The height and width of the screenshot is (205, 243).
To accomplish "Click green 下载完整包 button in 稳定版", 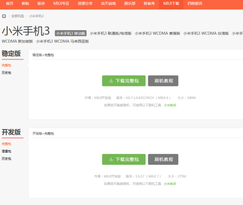I will coord(124,81).
